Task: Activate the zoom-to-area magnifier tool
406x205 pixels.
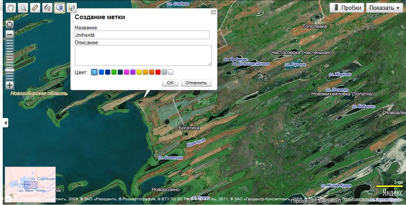Action: coord(23,7)
